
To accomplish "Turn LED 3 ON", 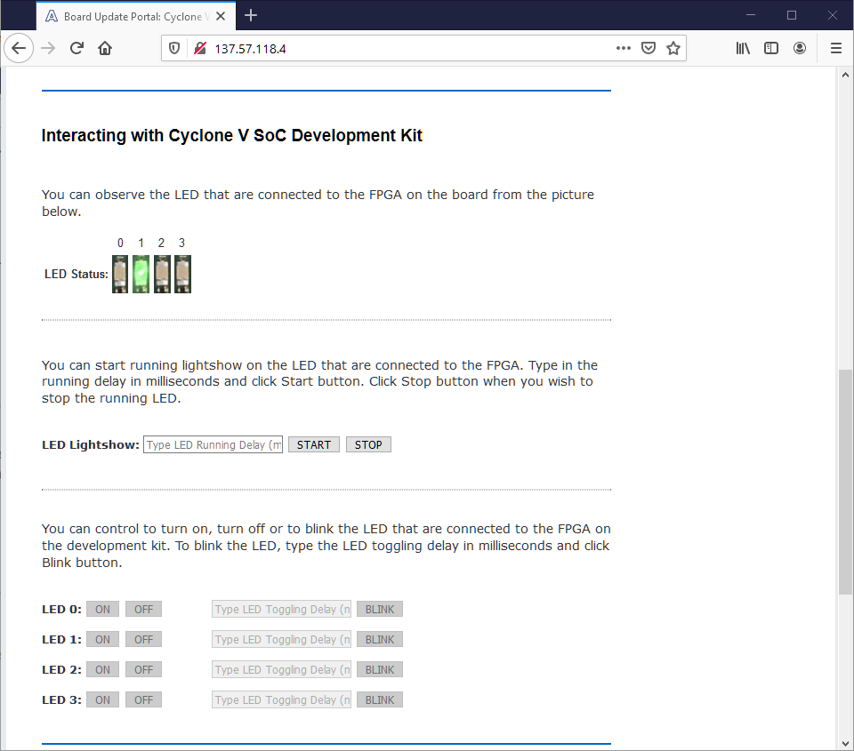I will click(x=102, y=700).
